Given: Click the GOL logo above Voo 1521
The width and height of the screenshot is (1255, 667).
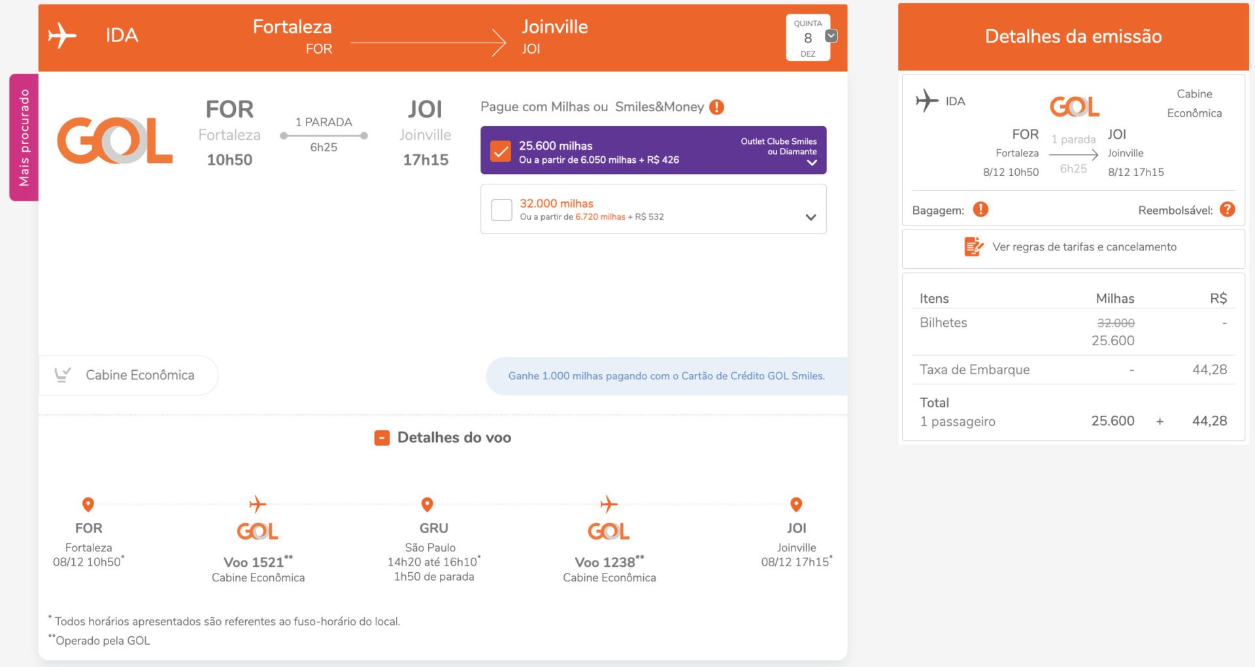Looking at the screenshot, I should tap(258, 531).
